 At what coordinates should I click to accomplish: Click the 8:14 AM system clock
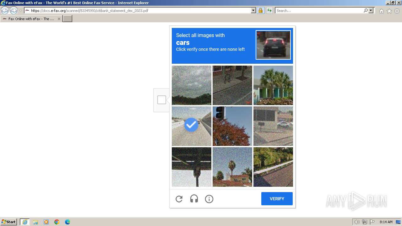(x=386, y=222)
